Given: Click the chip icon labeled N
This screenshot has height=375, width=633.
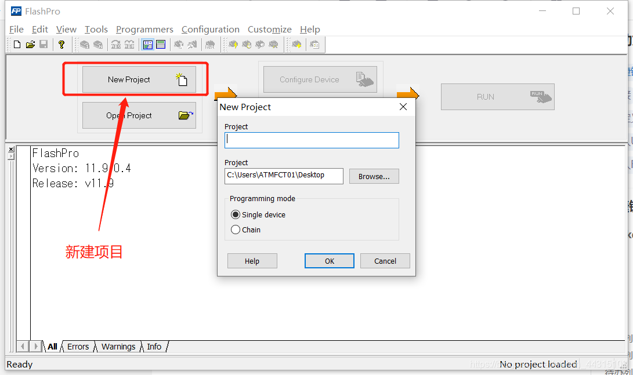Looking at the screenshot, I should click(x=98, y=45).
